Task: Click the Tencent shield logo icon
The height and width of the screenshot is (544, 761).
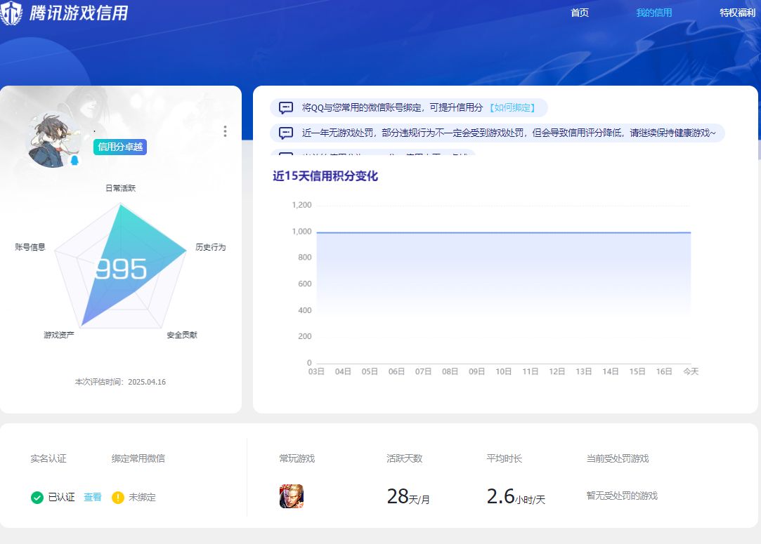Action: click(11, 13)
